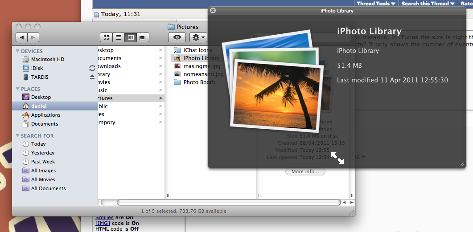473x232 pixels.
Task: Expand the Pictures folder column arrow
Action: (x=161, y=98)
